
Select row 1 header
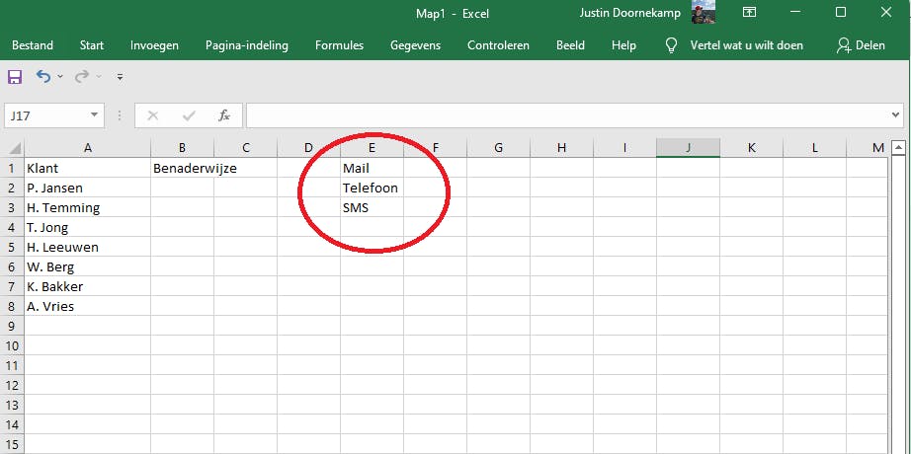click(x=12, y=169)
